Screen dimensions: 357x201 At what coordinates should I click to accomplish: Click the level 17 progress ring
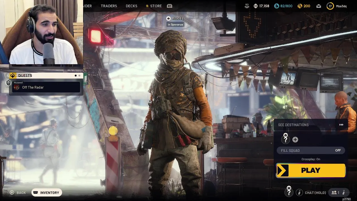coord(330,6)
